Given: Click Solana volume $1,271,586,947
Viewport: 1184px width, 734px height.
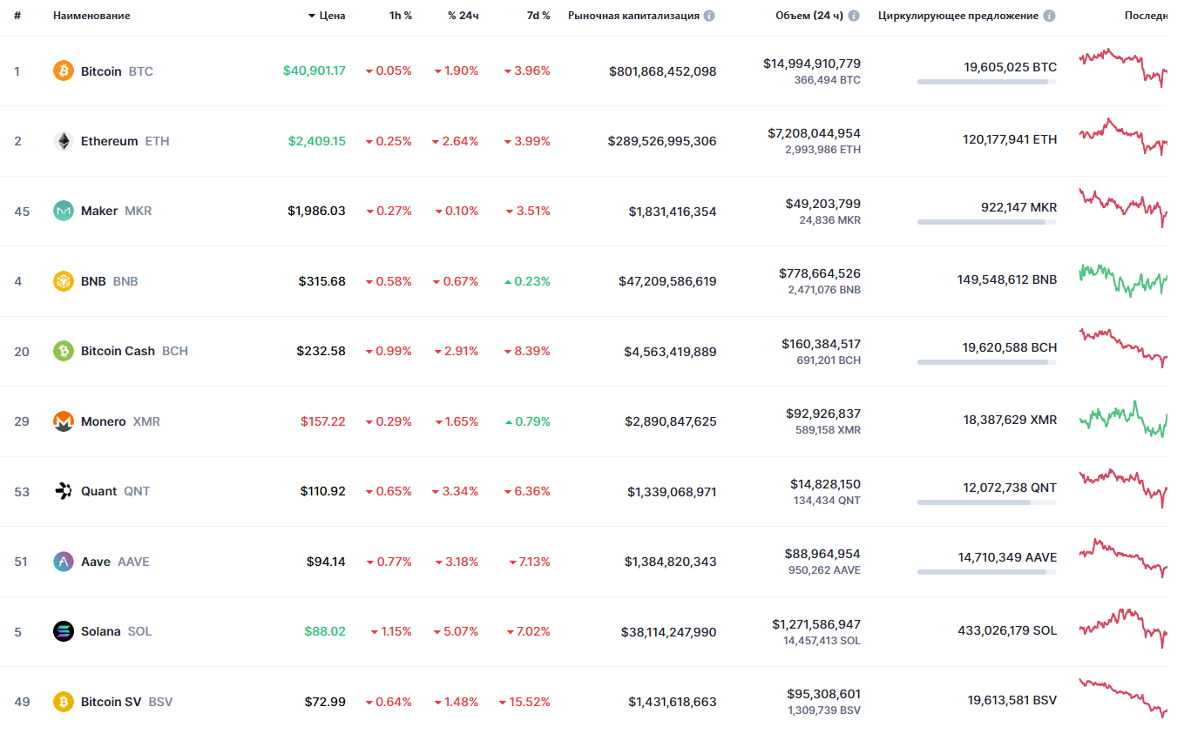Looking at the screenshot, I should click(816, 624).
